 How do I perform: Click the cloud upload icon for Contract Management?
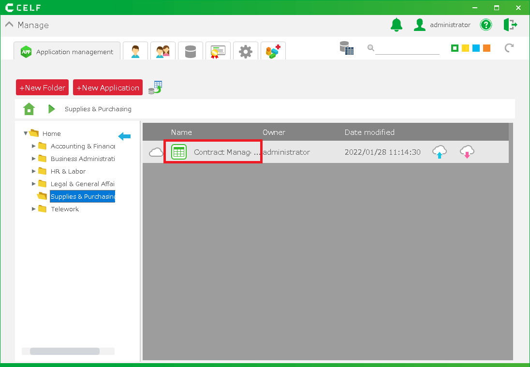point(439,152)
